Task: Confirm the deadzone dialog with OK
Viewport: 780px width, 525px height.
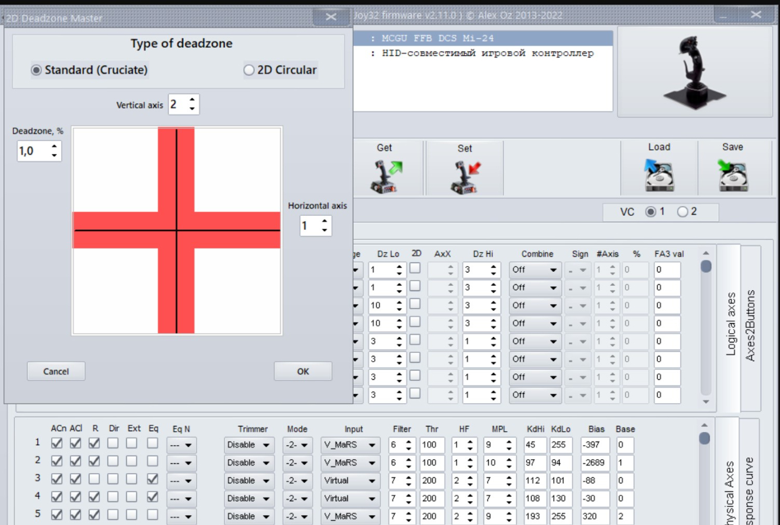Action: coord(303,372)
